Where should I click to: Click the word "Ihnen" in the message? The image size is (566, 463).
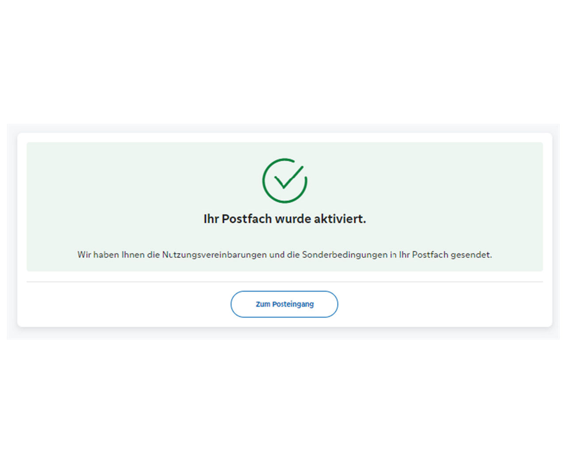tap(133, 255)
